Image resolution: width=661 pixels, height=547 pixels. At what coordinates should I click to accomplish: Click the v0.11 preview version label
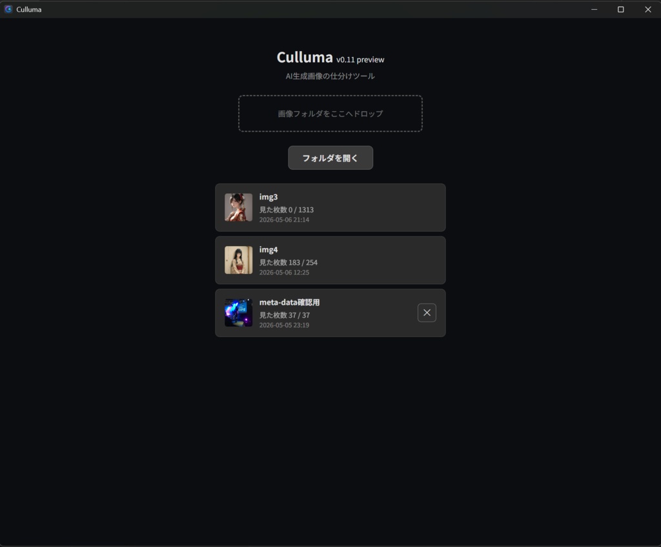360,59
